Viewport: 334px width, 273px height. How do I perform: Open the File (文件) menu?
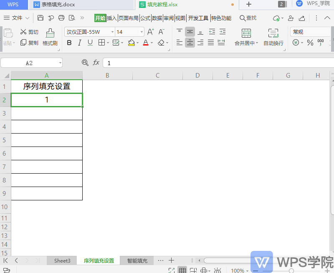[x=16, y=18]
